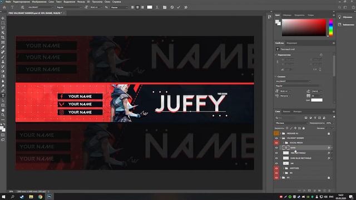This screenshot has height=200, width=356.
Task: Select the Crop tool
Action: (x=3, y=37)
